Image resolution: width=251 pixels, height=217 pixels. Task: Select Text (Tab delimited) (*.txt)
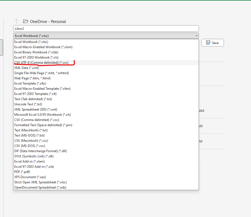click(x=106, y=99)
